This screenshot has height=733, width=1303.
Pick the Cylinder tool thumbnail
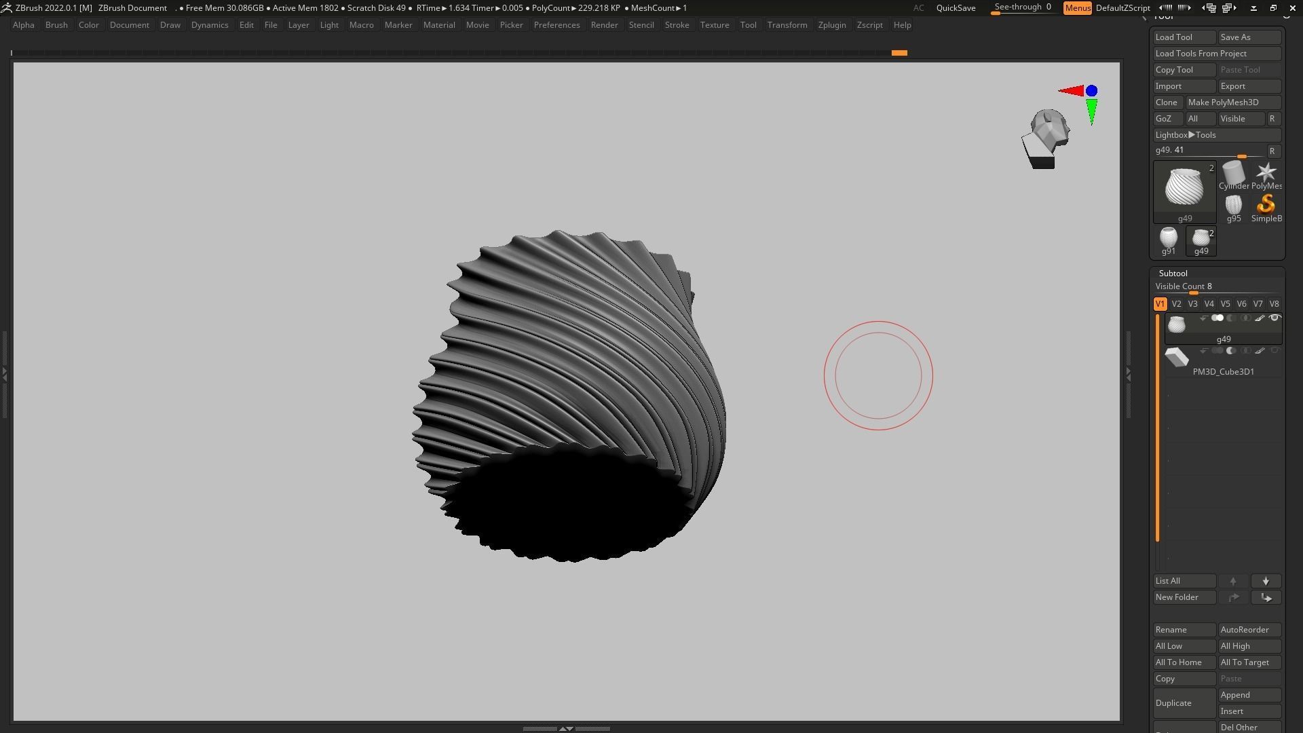coord(1233,172)
